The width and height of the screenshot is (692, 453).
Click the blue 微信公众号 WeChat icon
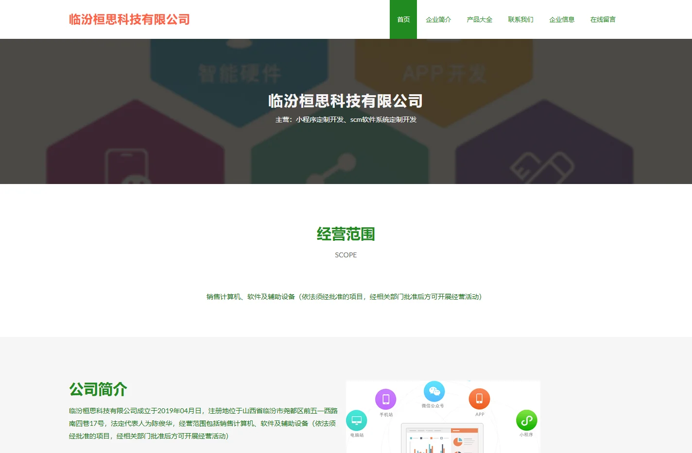(x=434, y=391)
